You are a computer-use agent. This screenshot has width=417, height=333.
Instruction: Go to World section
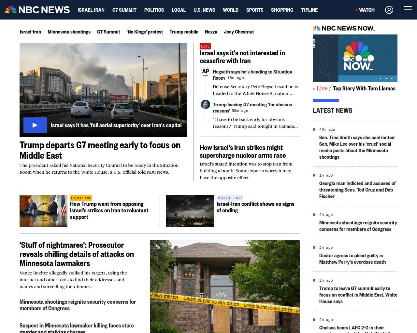pyautogui.click(x=231, y=10)
